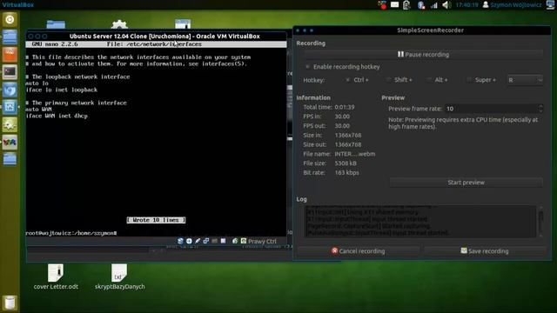This screenshot has width=557, height=313.
Task: Open the hotkey key dropdown showing R
Action: [525, 80]
